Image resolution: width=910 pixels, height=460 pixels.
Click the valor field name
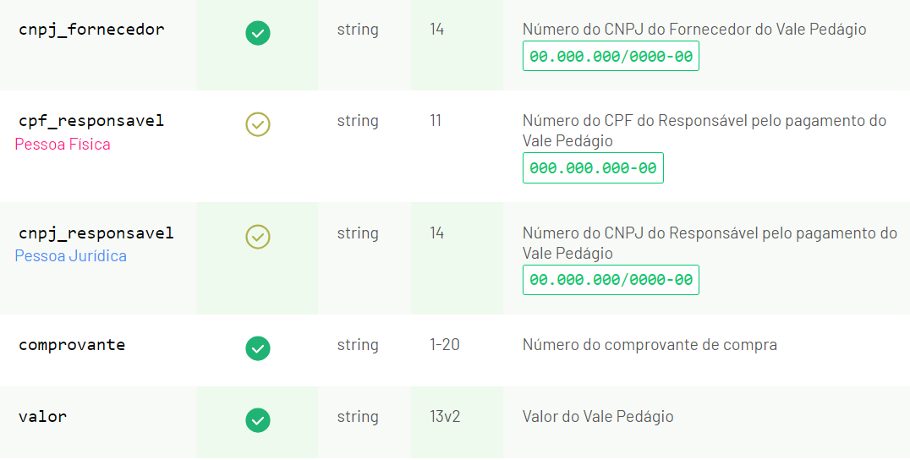(x=43, y=417)
